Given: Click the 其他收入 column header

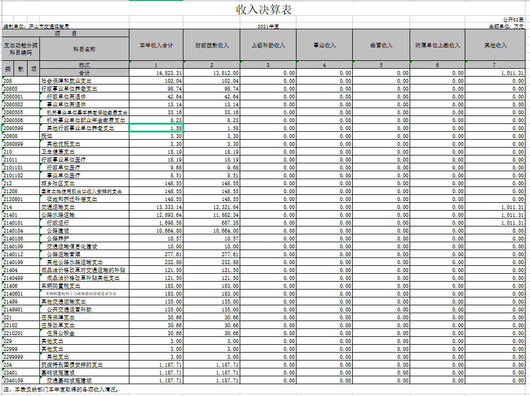Looking at the screenshot, I should point(495,45).
